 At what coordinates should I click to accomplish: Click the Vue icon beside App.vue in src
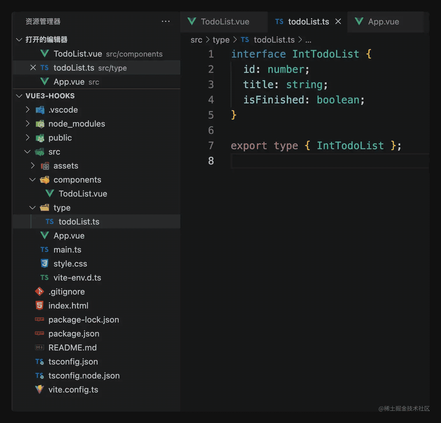coord(45,236)
